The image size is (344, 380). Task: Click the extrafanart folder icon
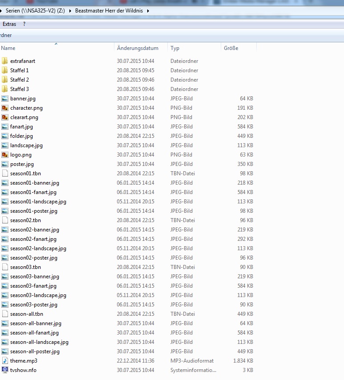coord(4,61)
